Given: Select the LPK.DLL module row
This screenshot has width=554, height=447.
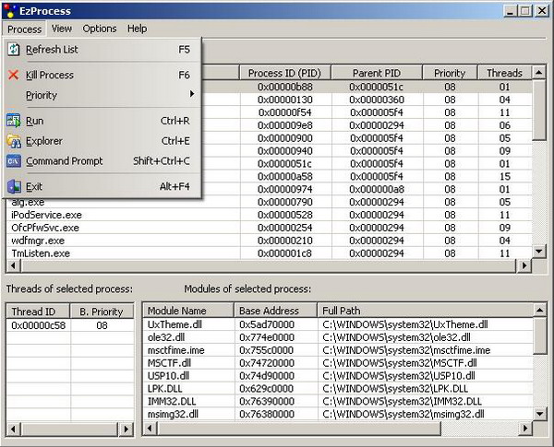Looking at the screenshot, I should coord(338,388).
